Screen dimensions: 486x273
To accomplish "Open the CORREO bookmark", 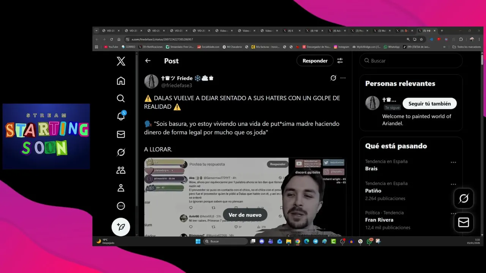I will pos(128,47).
